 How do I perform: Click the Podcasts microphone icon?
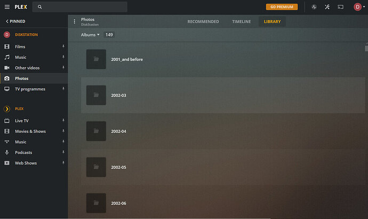(x=7, y=152)
